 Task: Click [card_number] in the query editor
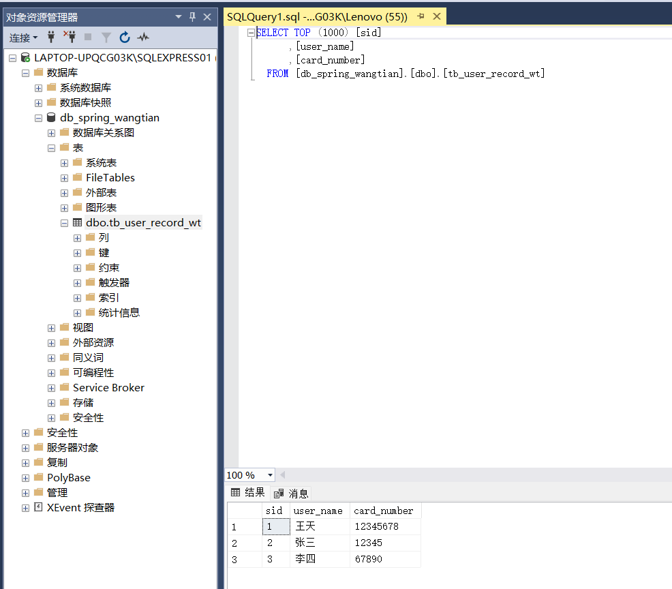(331, 60)
